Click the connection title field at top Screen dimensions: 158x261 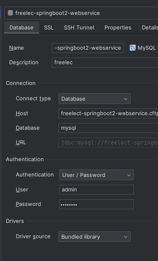[81, 13]
